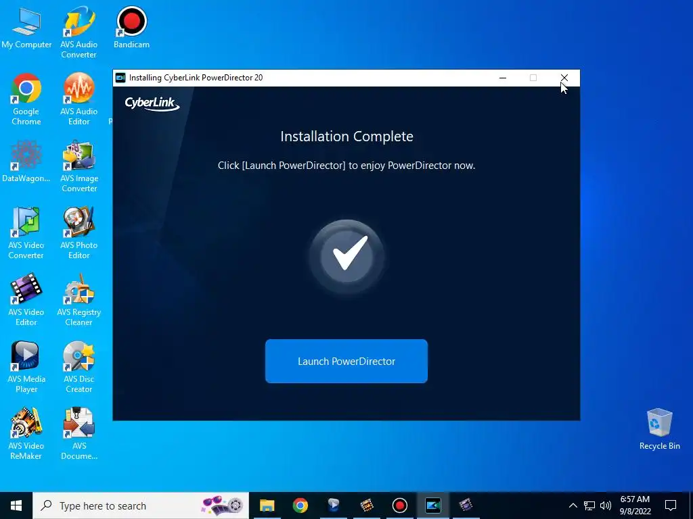This screenshot has height=519, width=693.
Task: Click the CyberLink logo in installer
Action: (152, 103)
